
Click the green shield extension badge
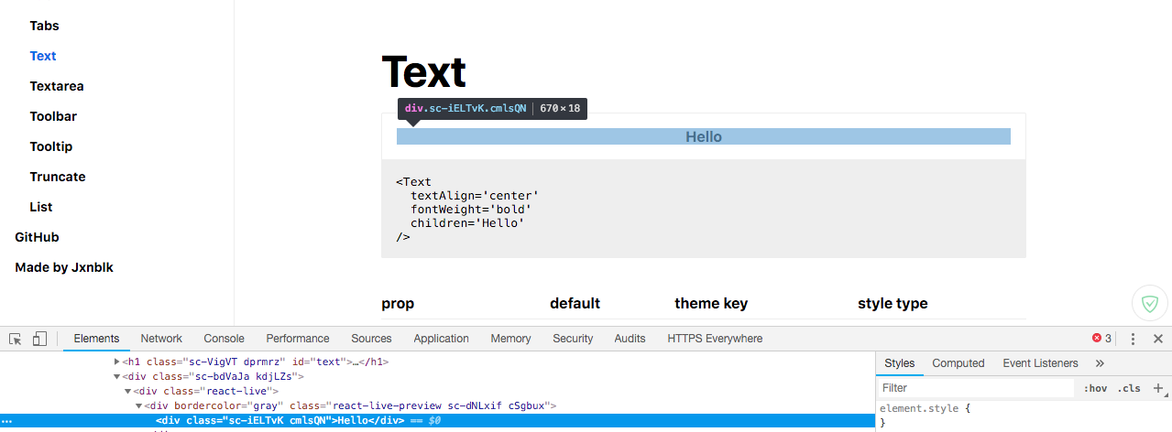pos(1150,303)
